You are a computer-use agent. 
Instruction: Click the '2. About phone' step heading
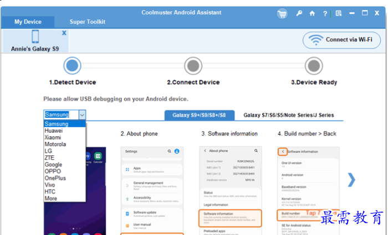coord(139,134)
